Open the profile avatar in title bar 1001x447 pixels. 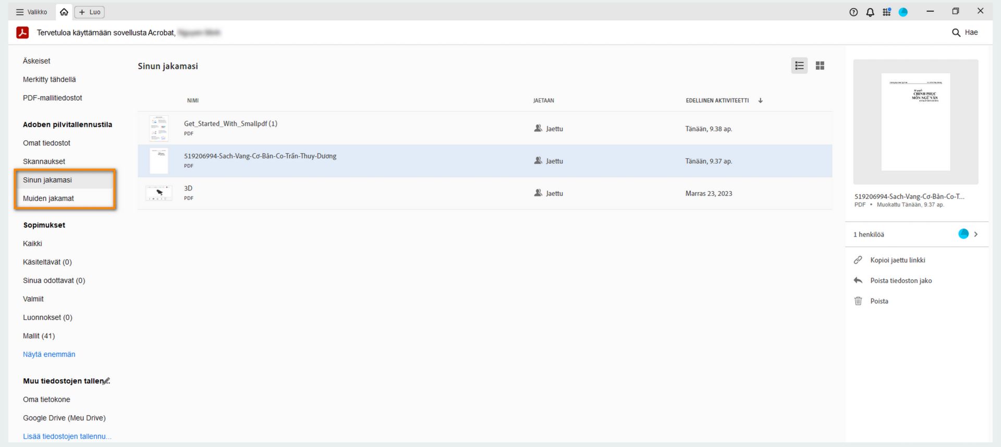click(904, 12)
